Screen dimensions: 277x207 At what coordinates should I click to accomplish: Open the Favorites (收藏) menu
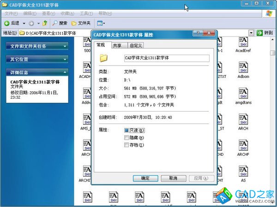(67, 13)
